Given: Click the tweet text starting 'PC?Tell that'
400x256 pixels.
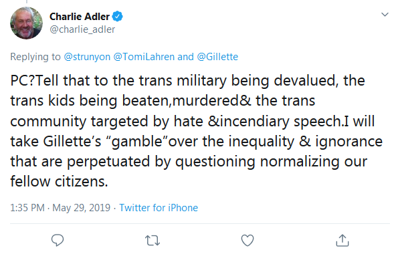Looking at the screenshot, I should click(x=197, y=131).
